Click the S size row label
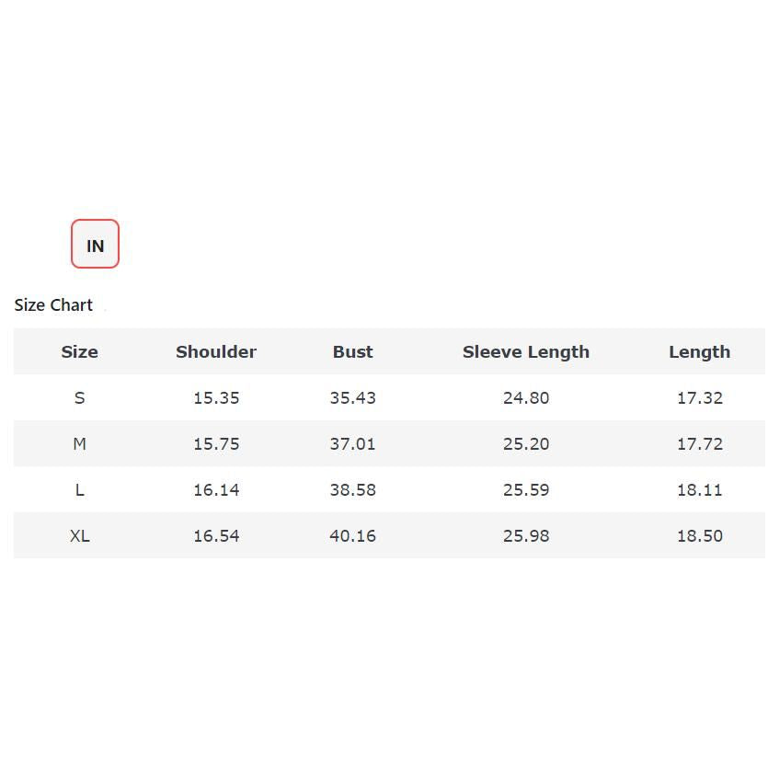Screen dimensions: 768x768 click(x=79, y=397)
